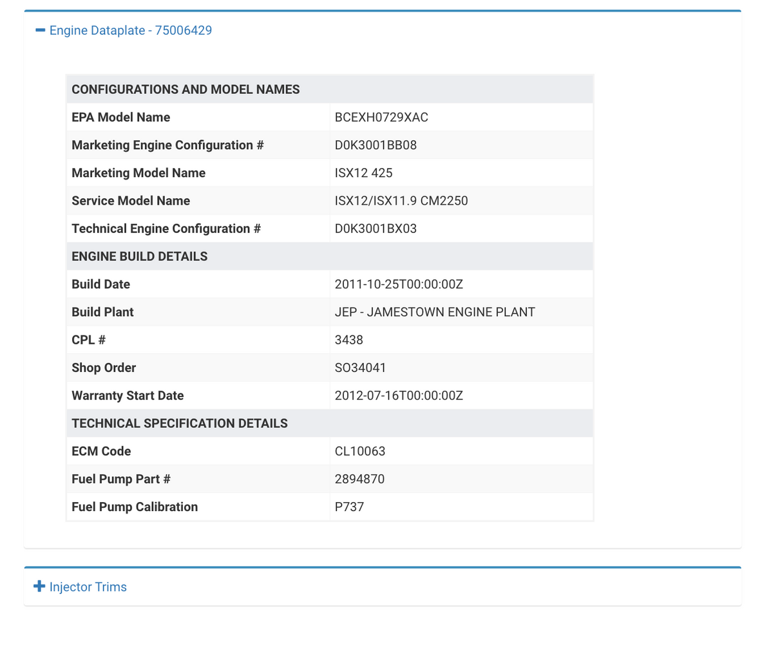The width and height of the screenshot is (782, 652).
Task: Collapse the Engine Dataplate section minus icon
Action: [x=40, y=30]
